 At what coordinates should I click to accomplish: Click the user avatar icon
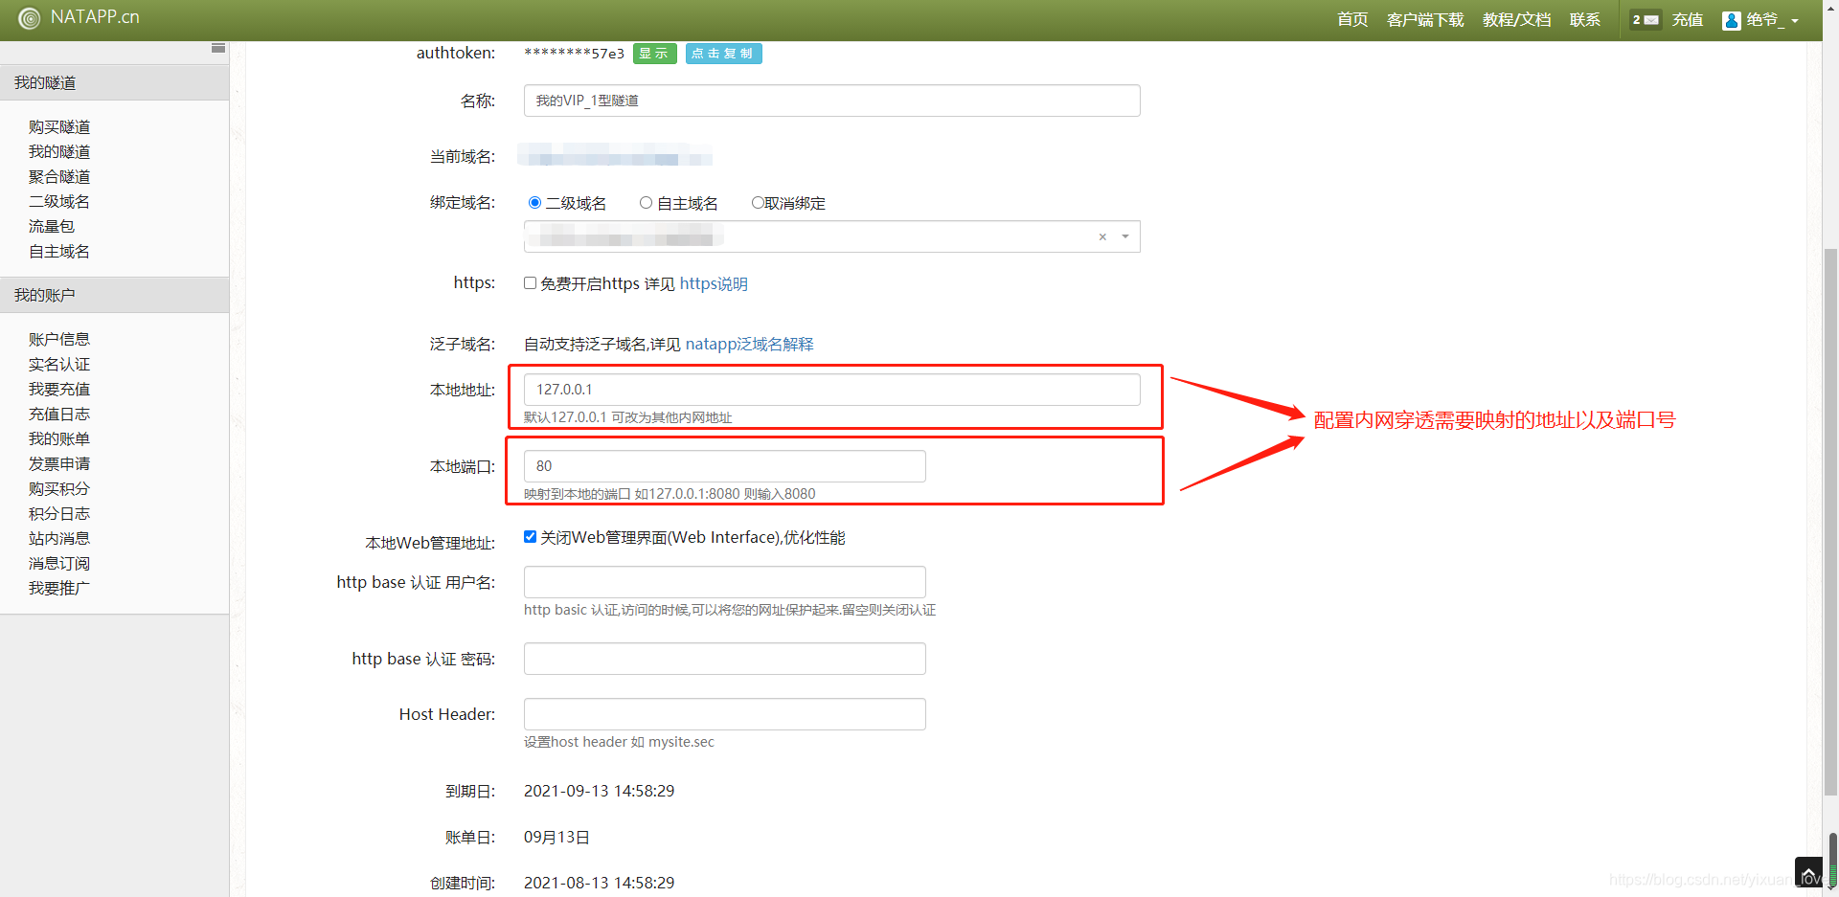(1731, 20)
